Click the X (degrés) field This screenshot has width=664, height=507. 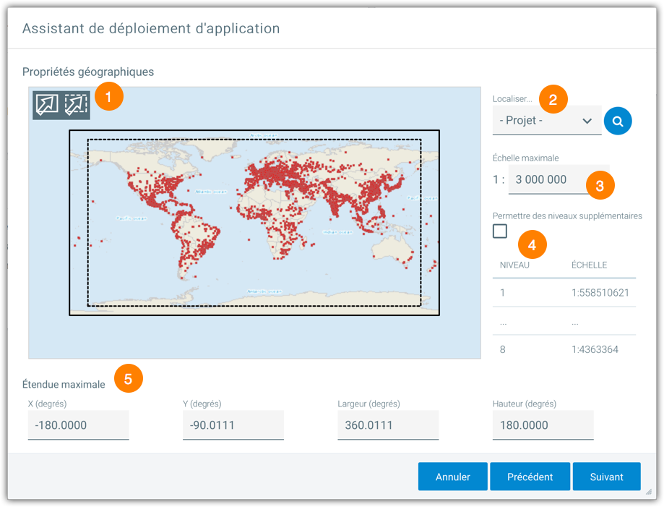(78, 425)
